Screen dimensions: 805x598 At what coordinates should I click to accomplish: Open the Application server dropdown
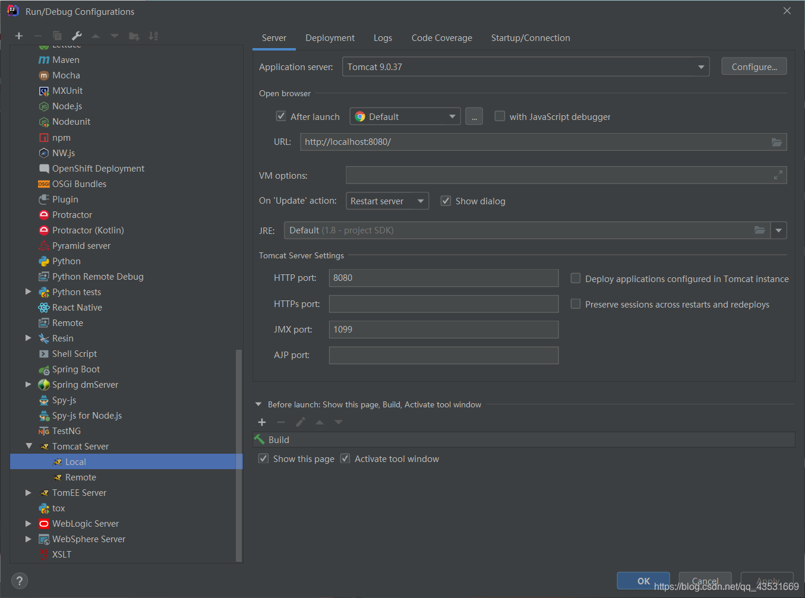click(x=526, y=67)
